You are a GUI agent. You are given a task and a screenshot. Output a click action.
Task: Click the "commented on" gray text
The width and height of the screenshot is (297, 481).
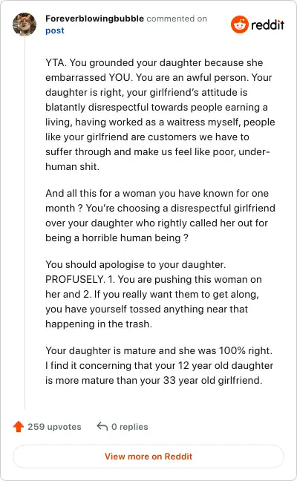177,19
